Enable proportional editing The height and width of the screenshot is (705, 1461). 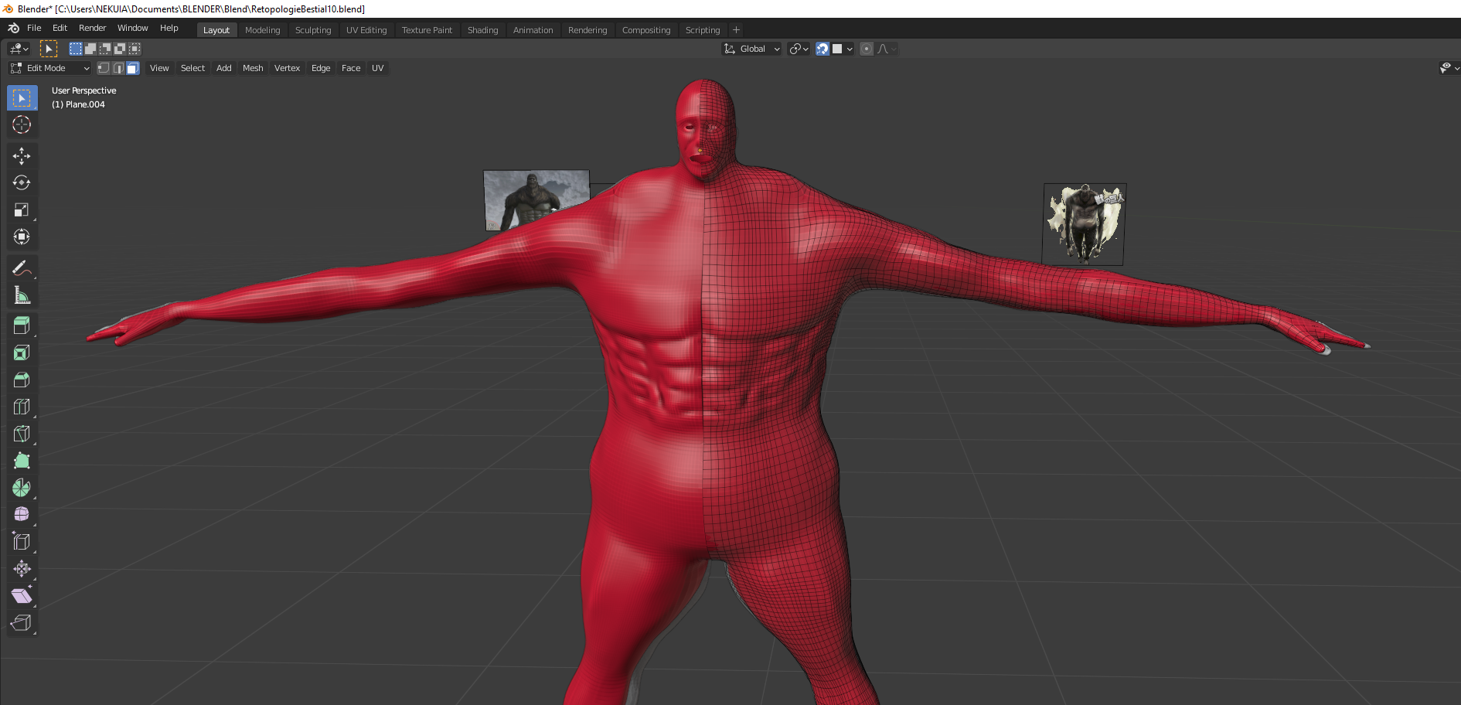click(x=867, y=49)
